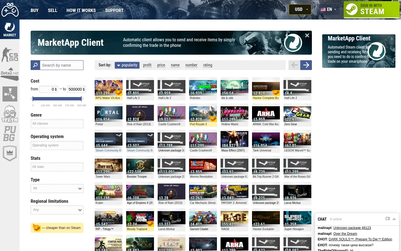Sort items by price

161,65
